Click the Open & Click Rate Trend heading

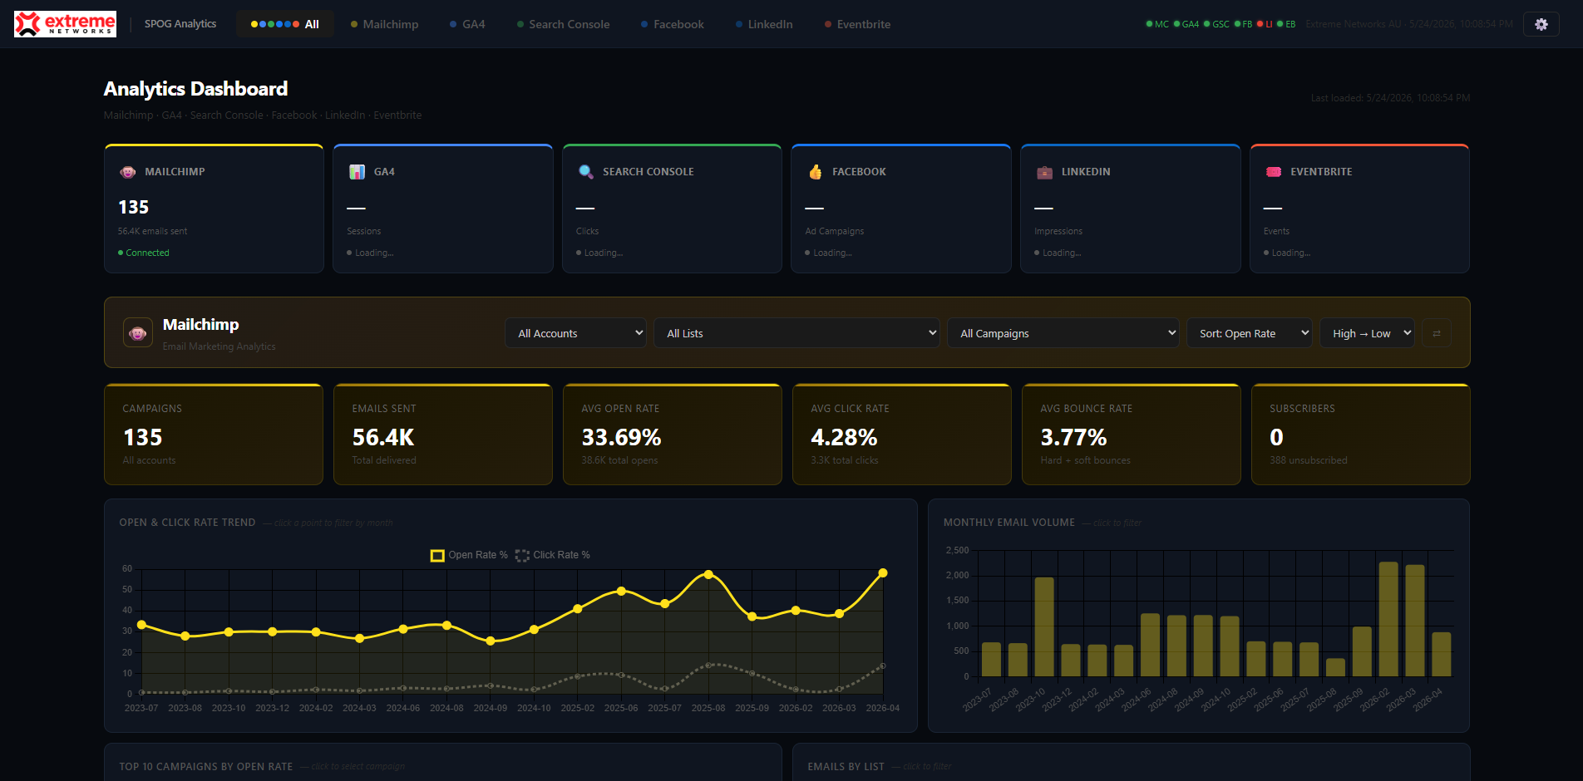[x=187, y=523]
